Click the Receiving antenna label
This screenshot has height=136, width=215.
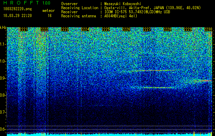pos(79,16)
